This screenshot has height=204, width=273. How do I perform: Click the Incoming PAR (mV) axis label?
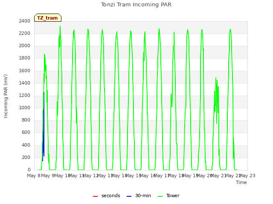(6, 96)
